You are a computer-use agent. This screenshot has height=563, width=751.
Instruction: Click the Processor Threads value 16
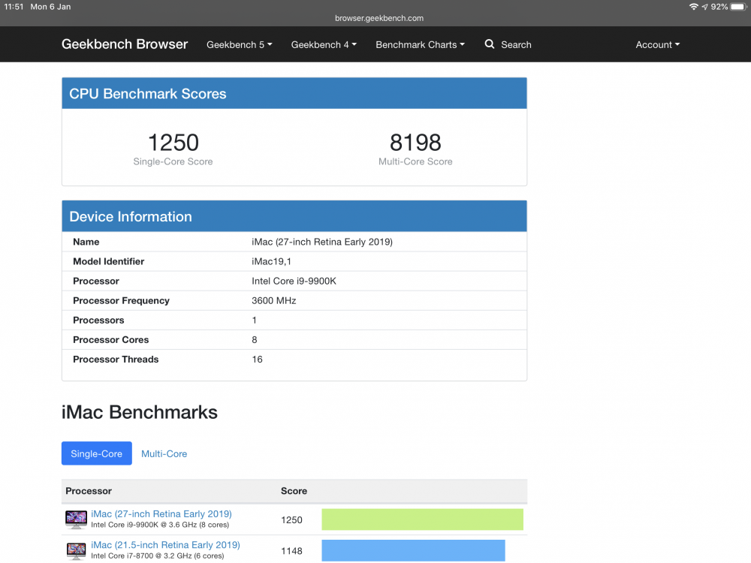coord(257,359)
